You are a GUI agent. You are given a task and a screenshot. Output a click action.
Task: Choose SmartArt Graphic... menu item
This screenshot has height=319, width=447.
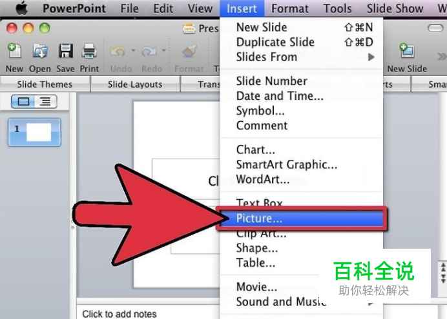pos(302,164)
